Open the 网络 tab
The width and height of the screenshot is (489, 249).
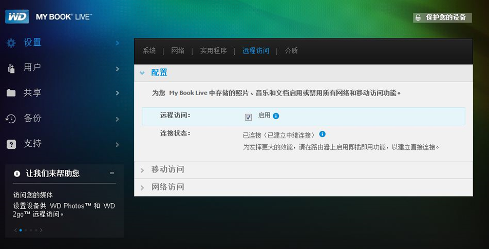click(x=178, y=51)
